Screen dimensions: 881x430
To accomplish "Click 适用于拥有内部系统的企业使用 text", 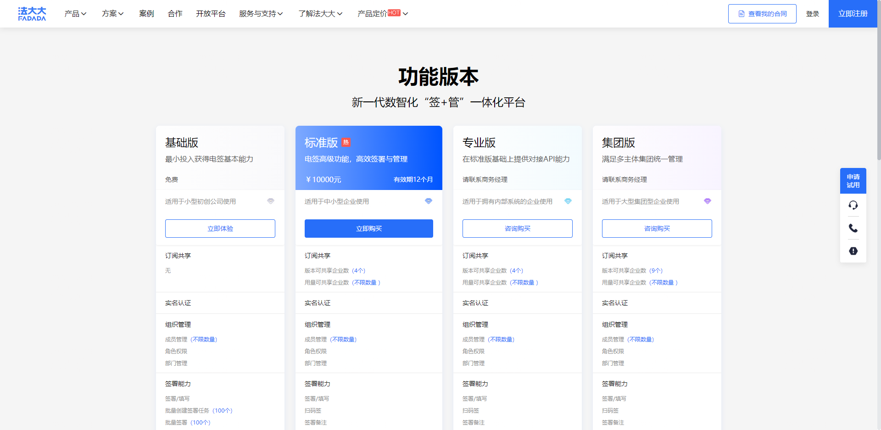I will click(x=507, y=201).
